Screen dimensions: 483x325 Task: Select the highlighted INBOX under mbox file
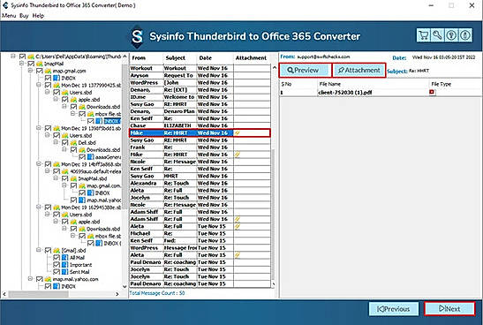coord(112,121)
